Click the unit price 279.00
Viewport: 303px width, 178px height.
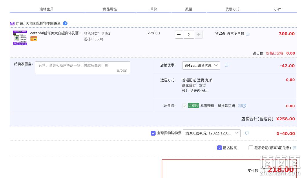click(154, 33)
